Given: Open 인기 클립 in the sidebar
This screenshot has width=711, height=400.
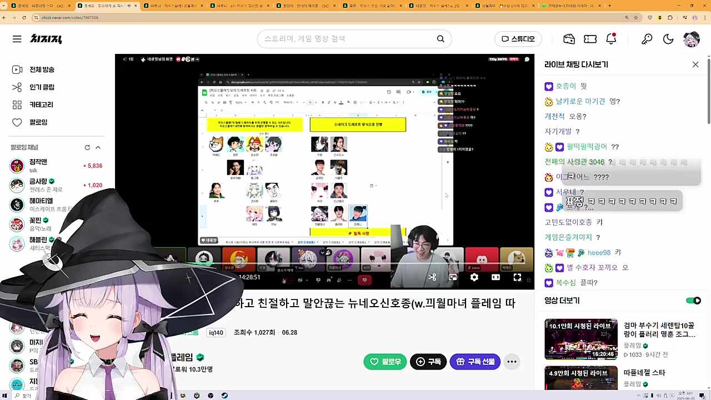Looking at the screenshot, I should pyautogui.click(x=42, y=87).
